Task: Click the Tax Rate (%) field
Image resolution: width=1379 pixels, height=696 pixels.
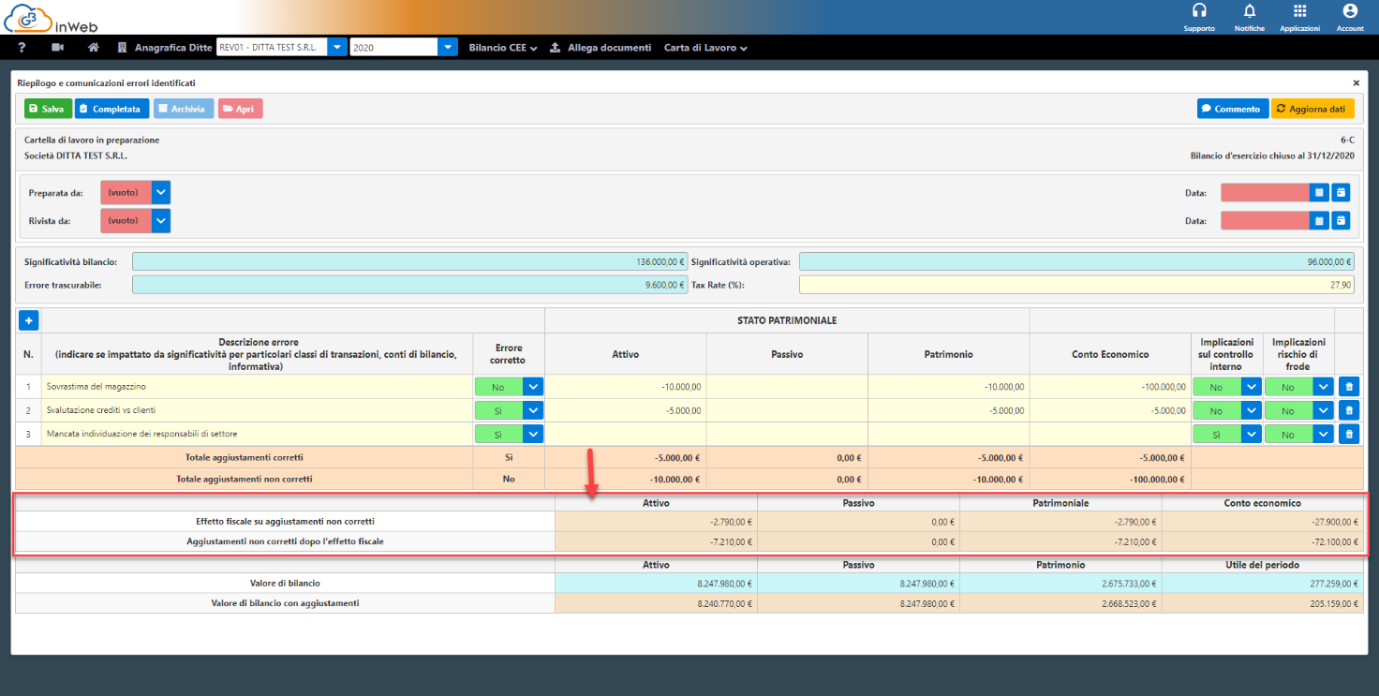Action: [1076, 285]
